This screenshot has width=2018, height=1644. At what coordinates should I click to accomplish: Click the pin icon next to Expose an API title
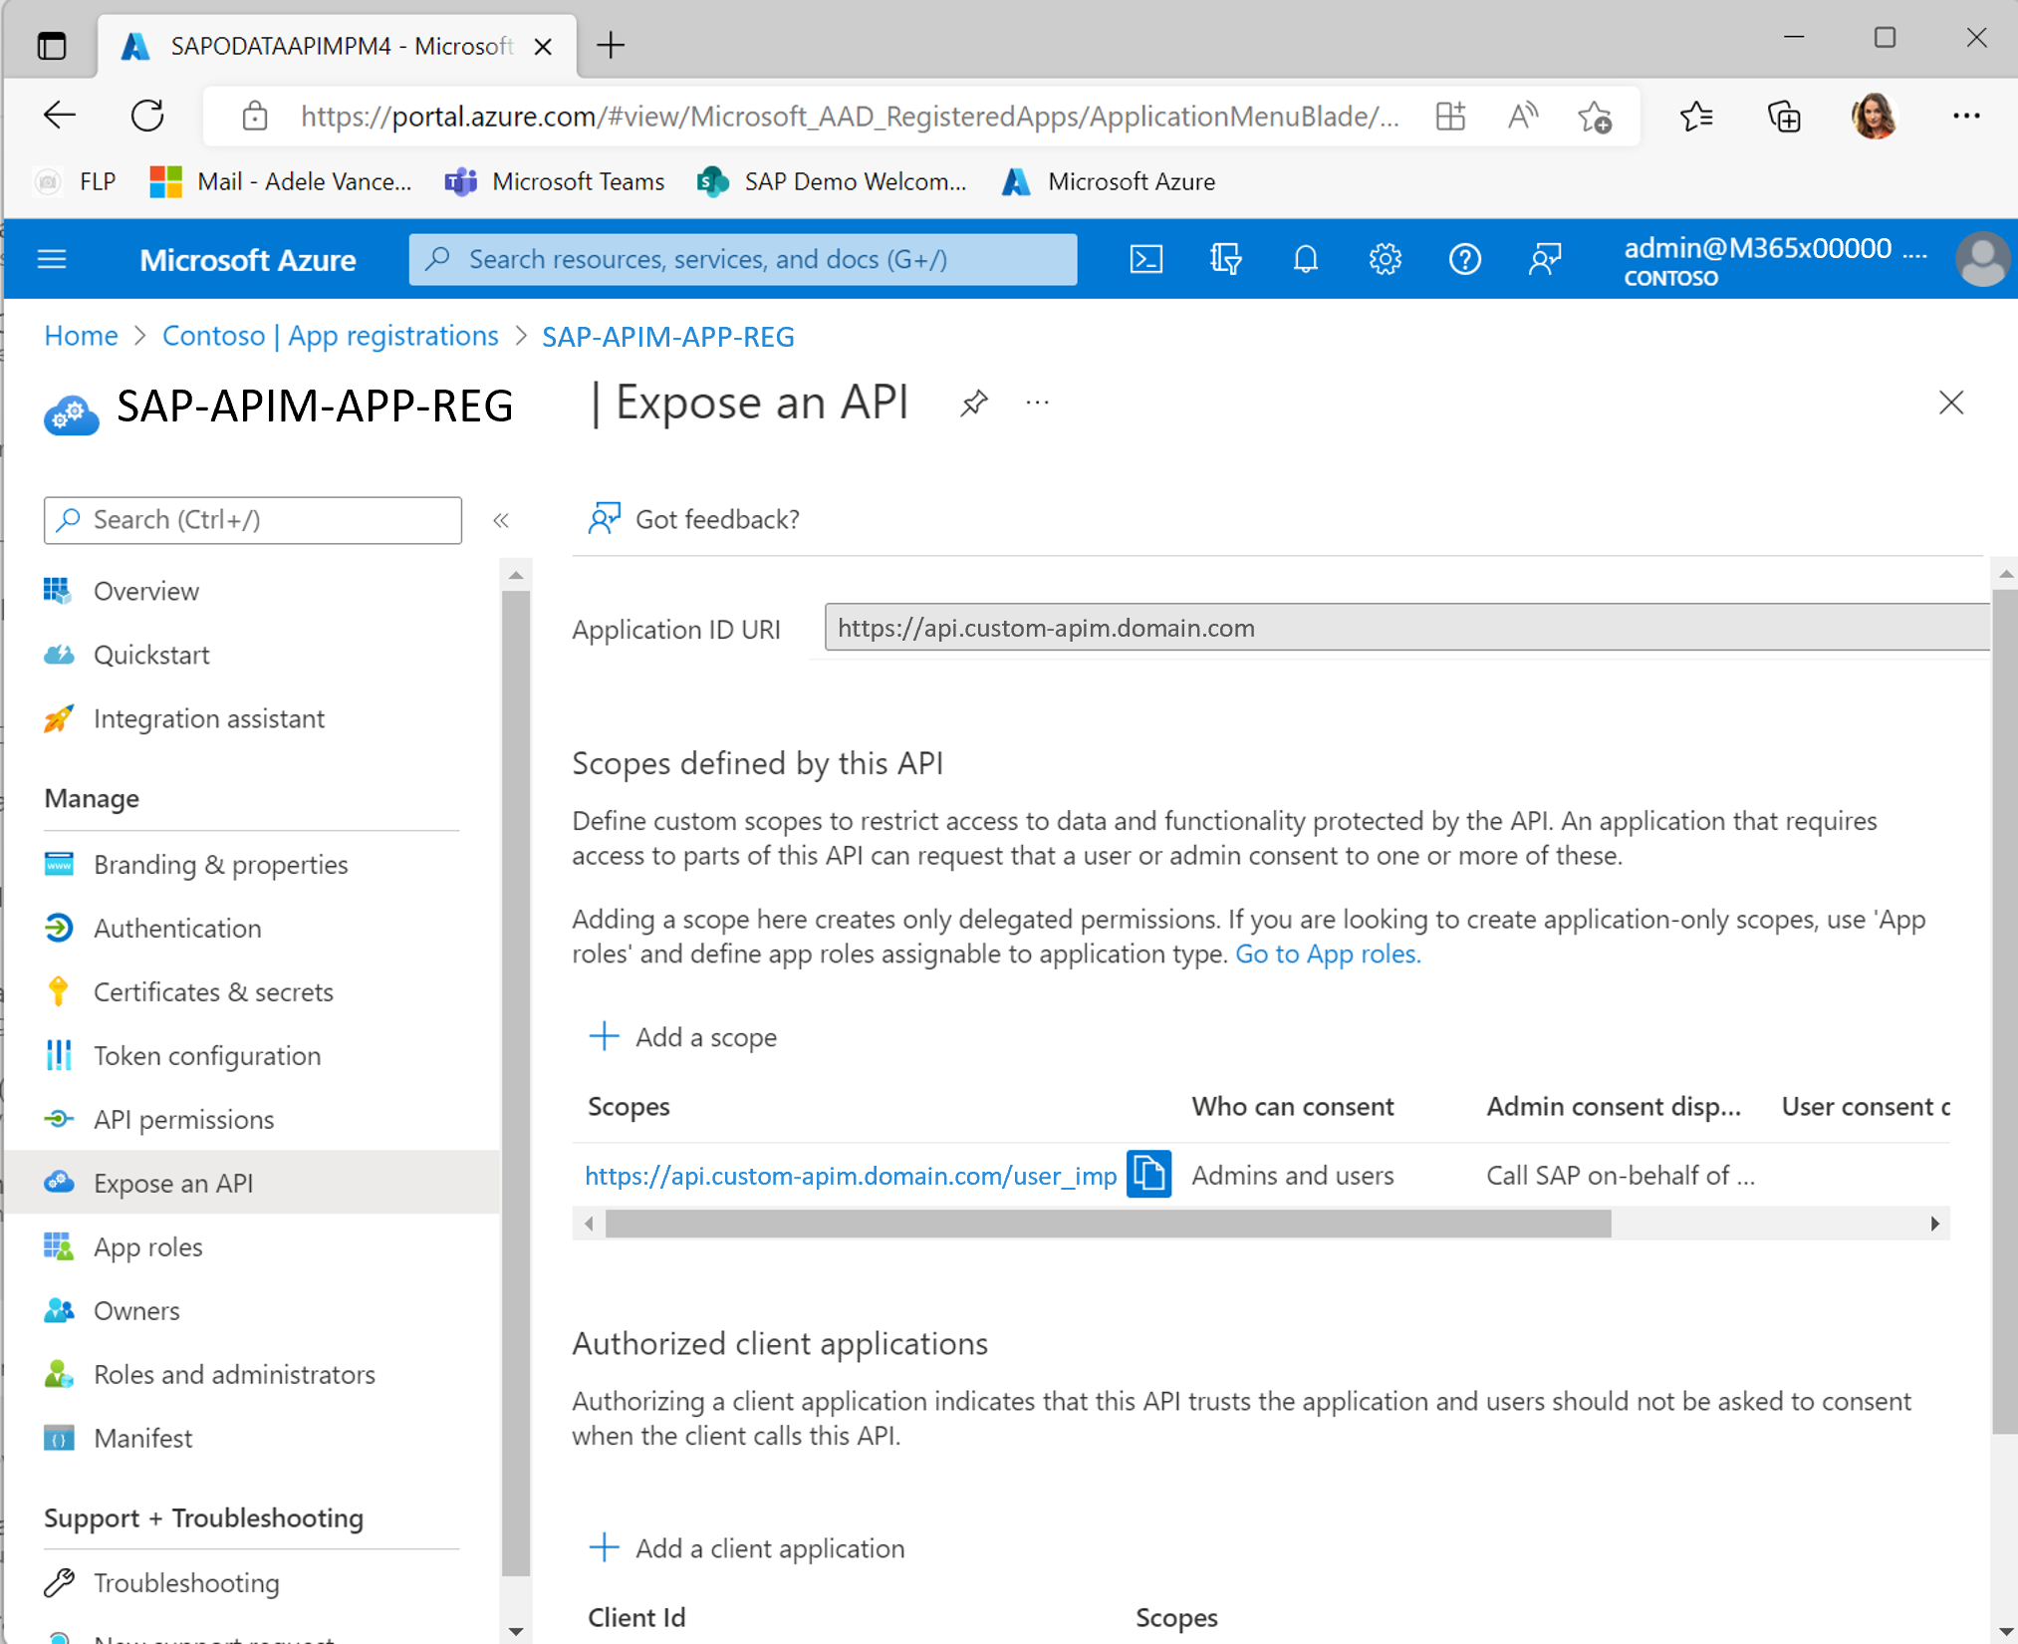[970, 404]
